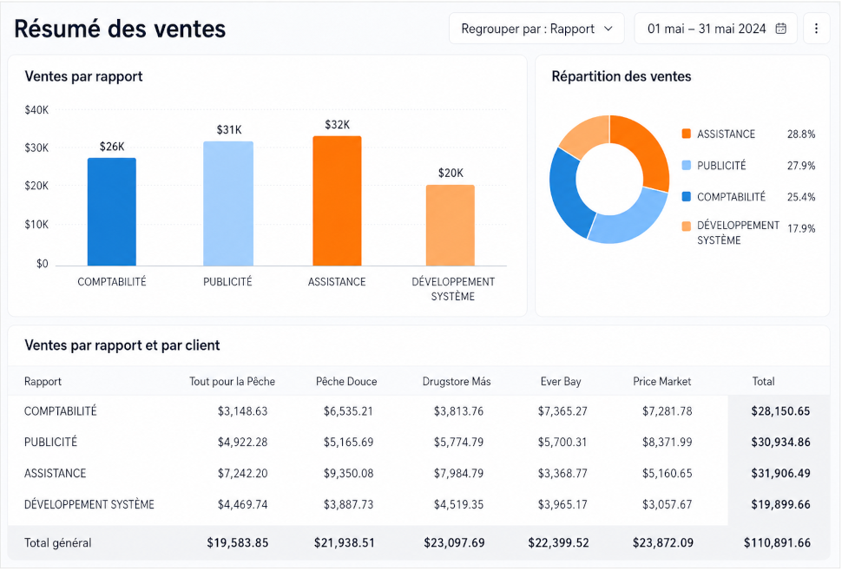Click the Tout pour la Pêche column header
Image resolution: width=842 pixels, height=571 pixels.
[232, 382]
